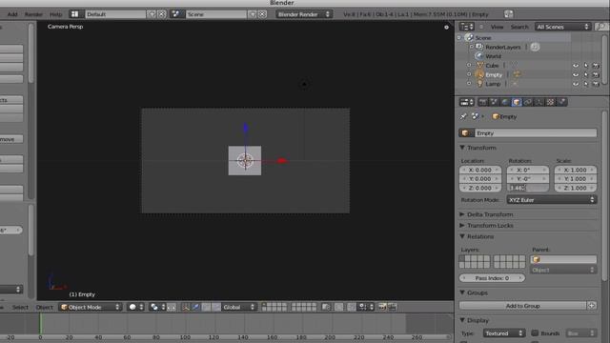The height and width of the screenshot is (343, 610).
Task: Open the Global orientation dropdown
Action: (x=239, y=307)
